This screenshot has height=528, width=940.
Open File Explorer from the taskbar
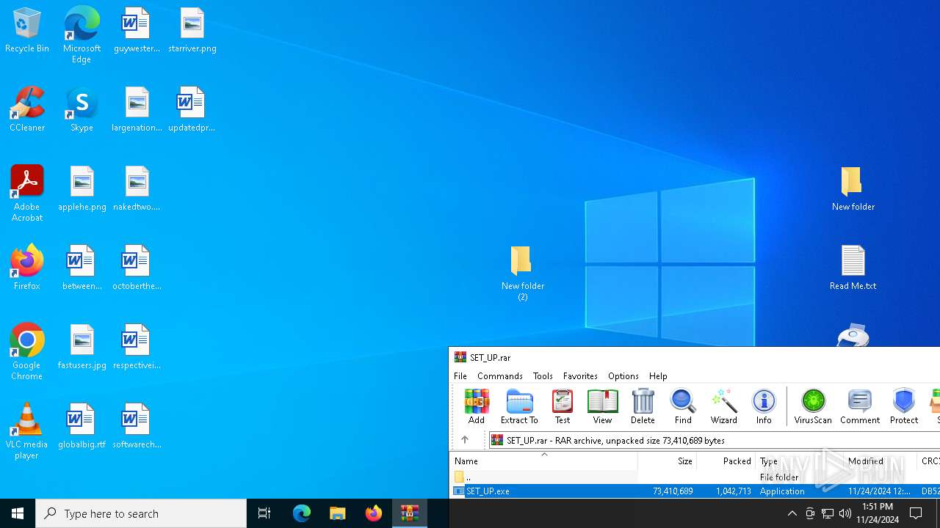pyautogui.click(x=338, y=513)
